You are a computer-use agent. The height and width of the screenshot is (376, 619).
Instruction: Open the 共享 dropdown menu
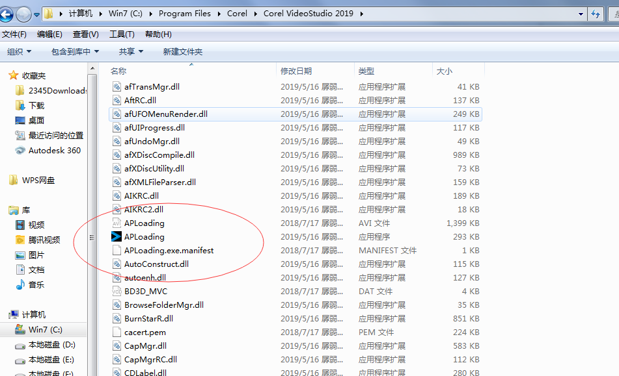131,51
